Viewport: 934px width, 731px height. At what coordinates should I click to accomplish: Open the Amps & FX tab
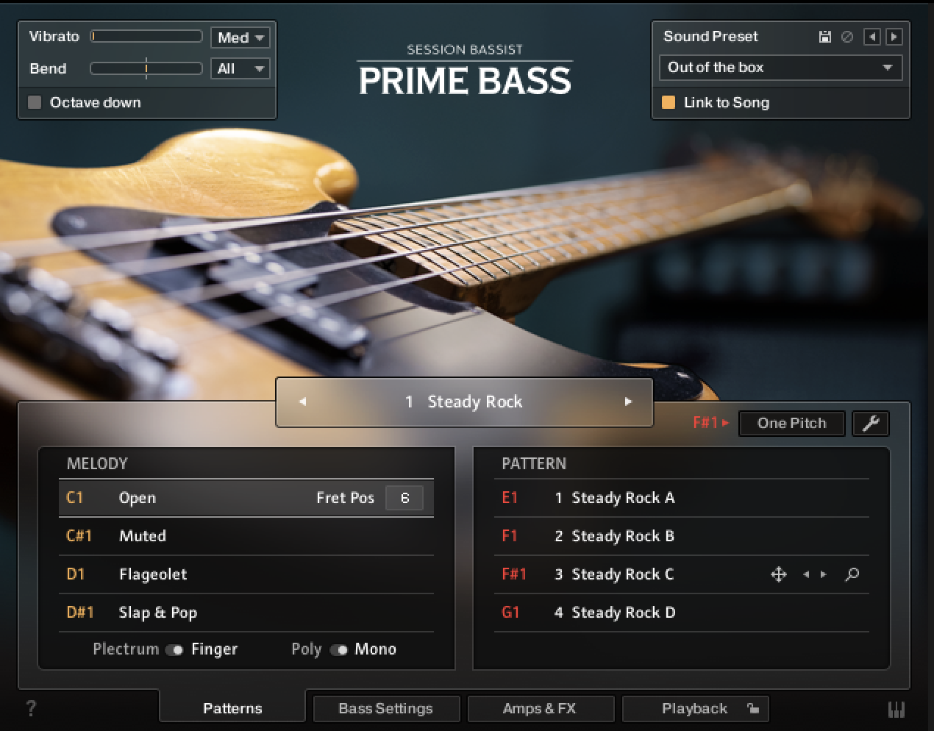(x=541, y=708)
